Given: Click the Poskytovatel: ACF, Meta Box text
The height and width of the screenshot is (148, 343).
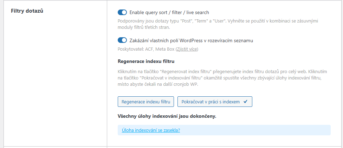Looking at the screenshot, I should coord(146,49).
